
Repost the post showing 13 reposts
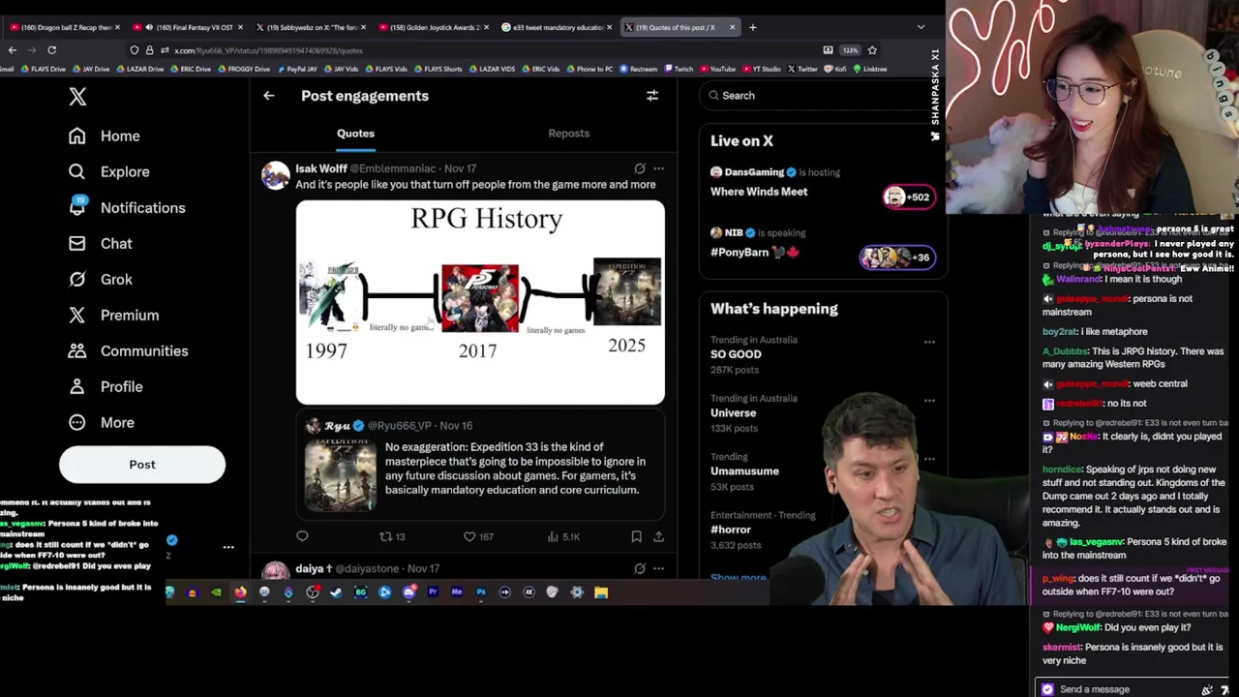392,536
